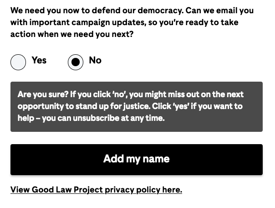Image resolution: width=275 pixels, height=208 pixels.
Task: Submit with the Add my name button
Action: click(x=137, y=160)
